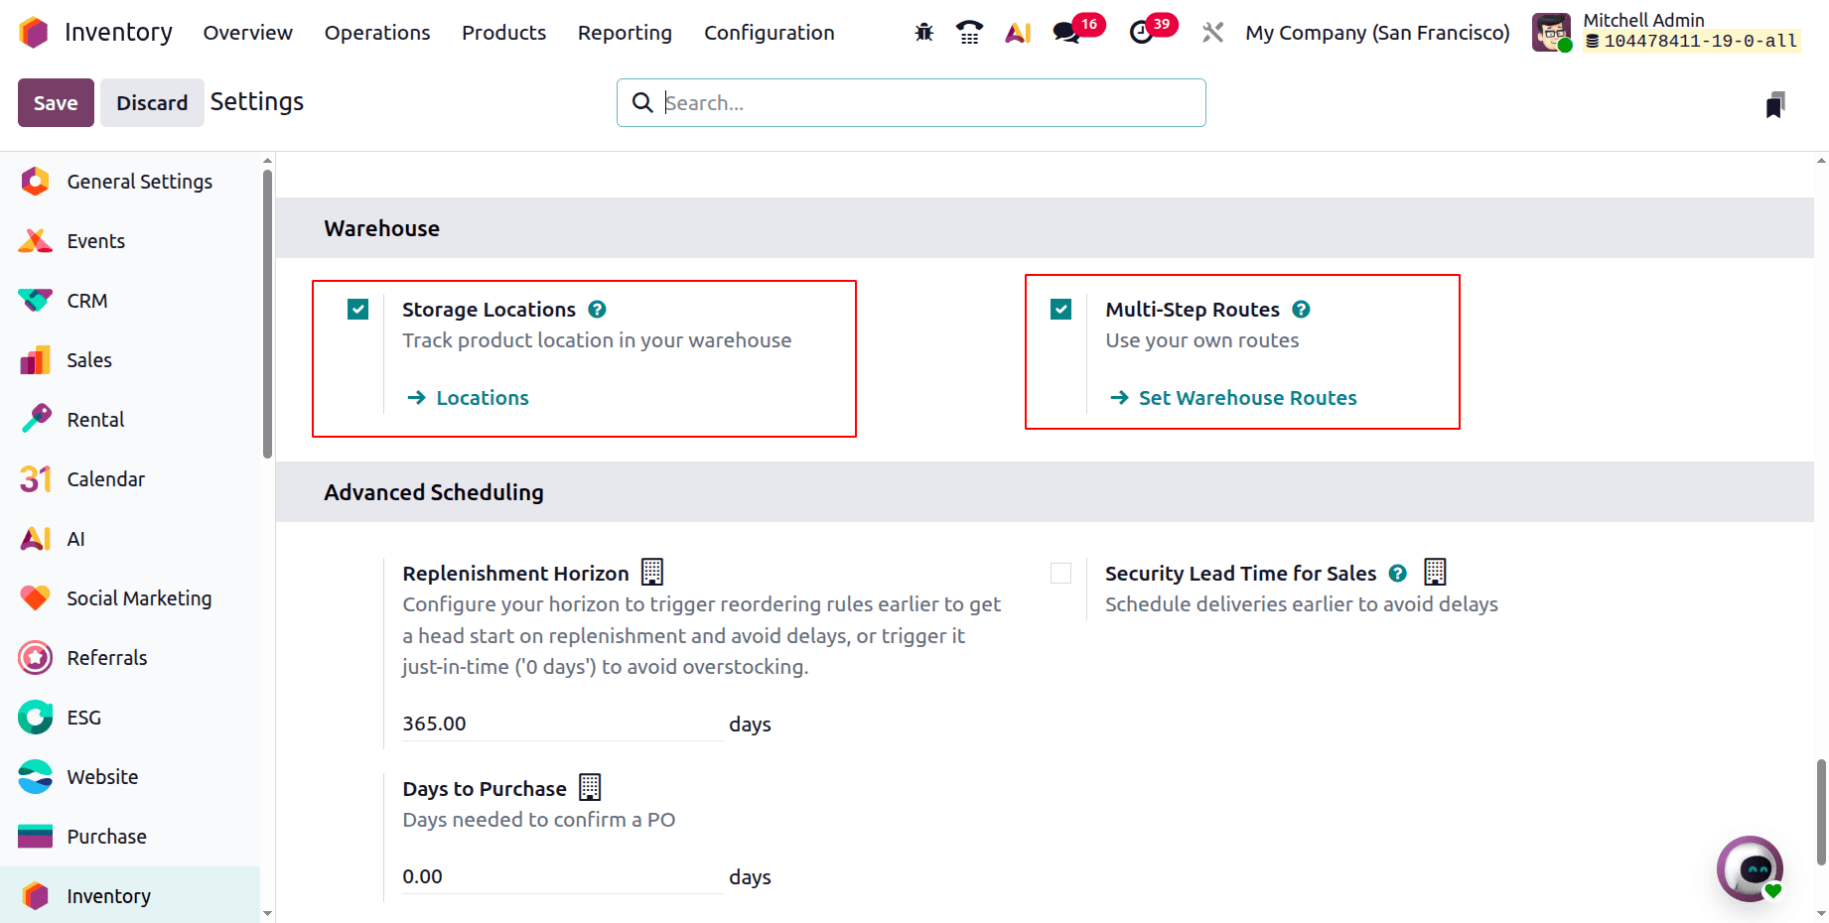Click Save to apply settings

(56, 102)
